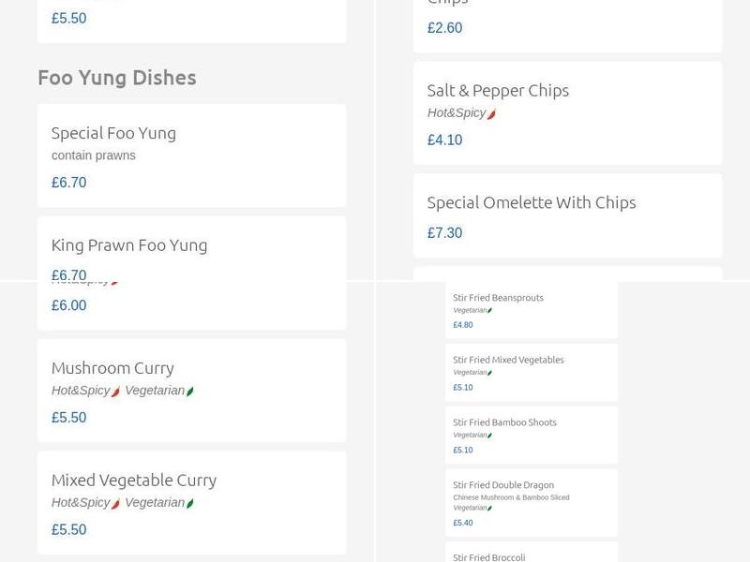Image resolution: width=750 pixels, height=562 pixels.
Task: Click the £5.40 price on Stir Fried Double Dragon
Action: 461,524
